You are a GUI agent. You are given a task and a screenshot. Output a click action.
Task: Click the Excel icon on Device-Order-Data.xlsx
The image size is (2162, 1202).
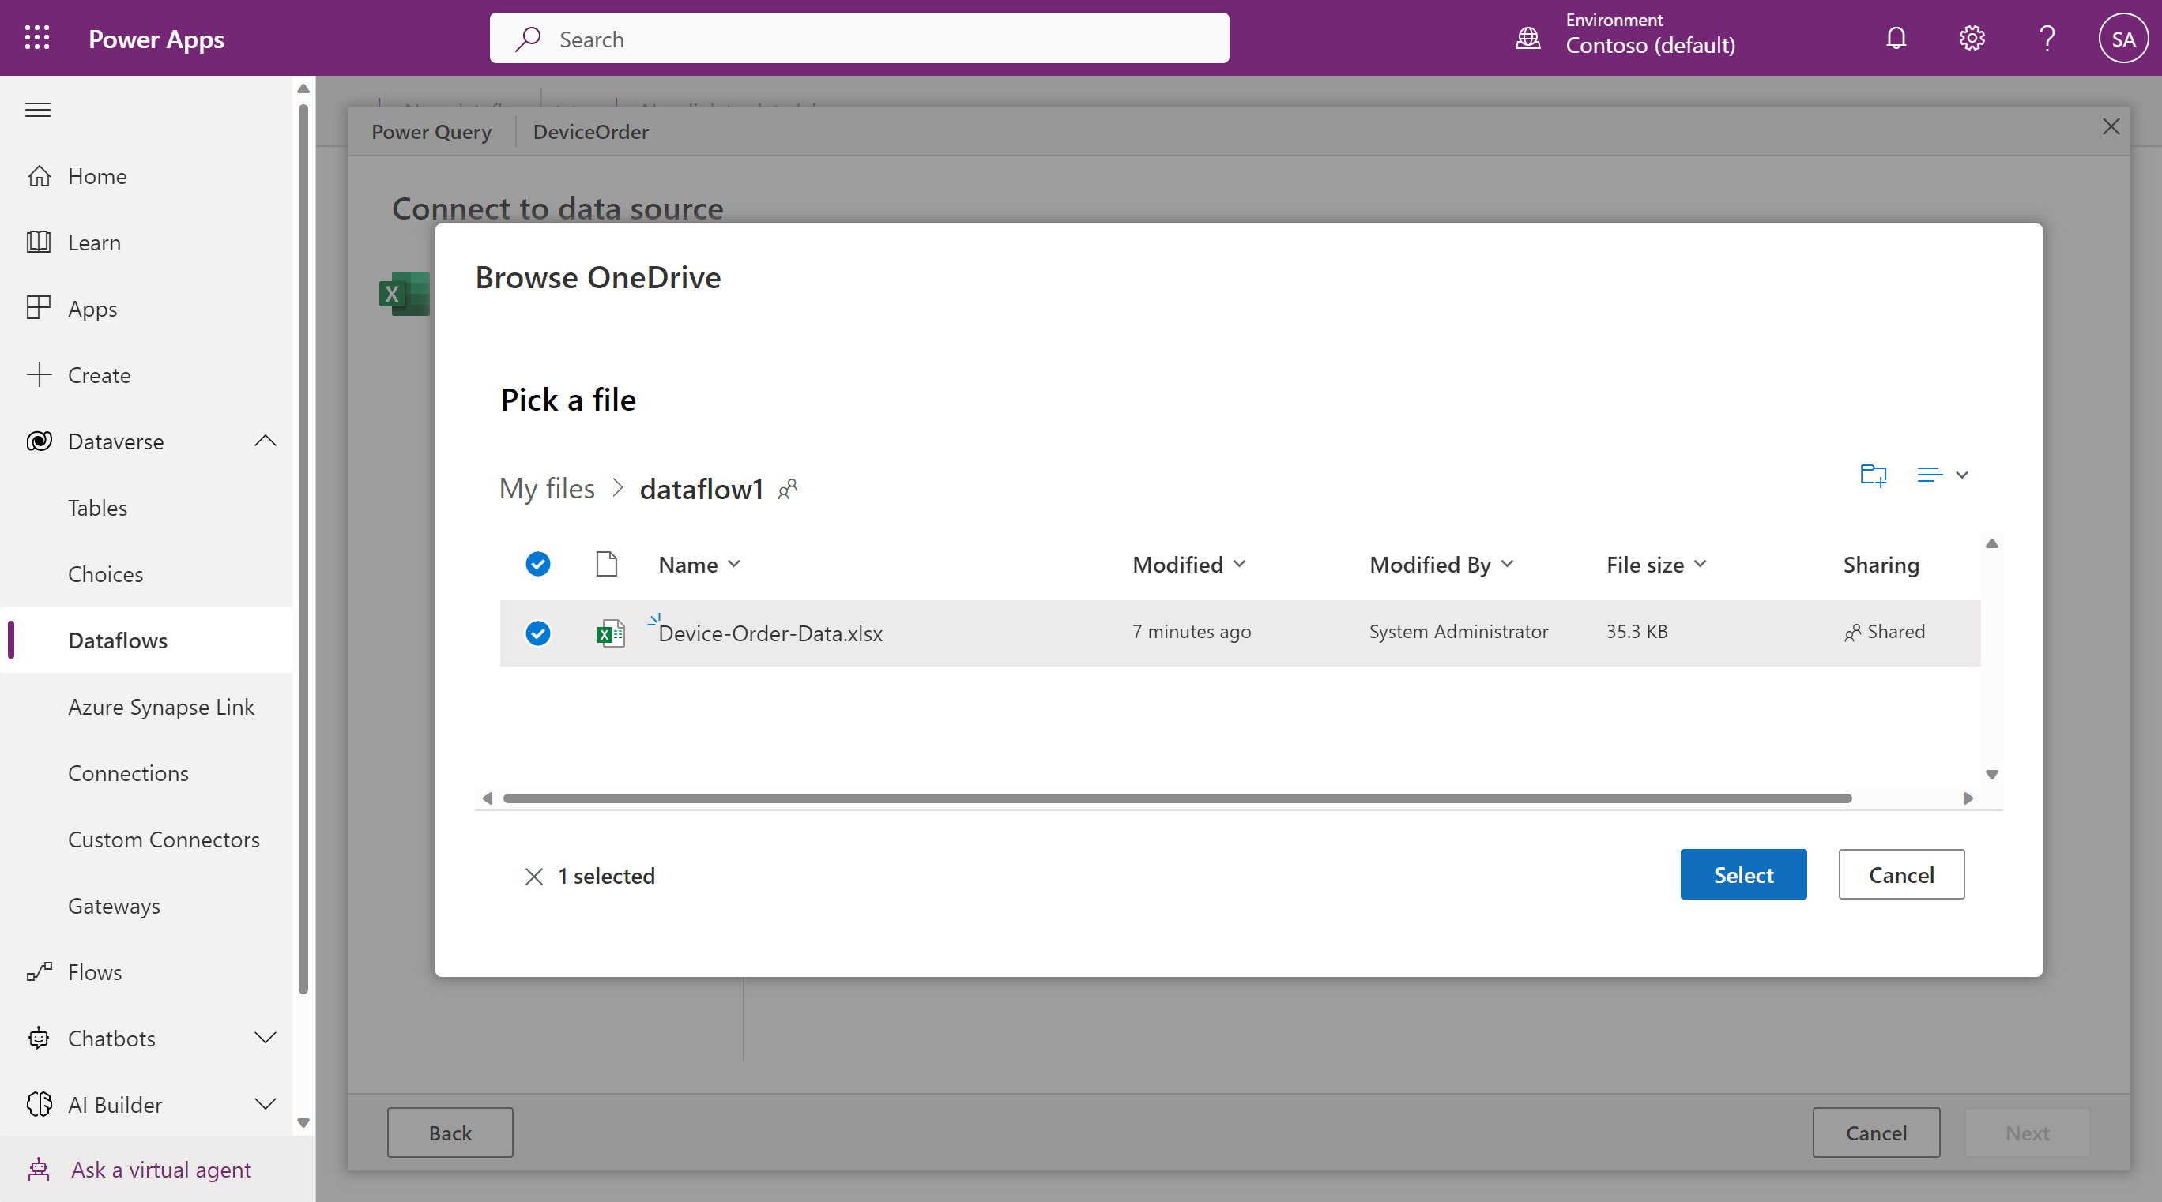[x=610, y=633]
